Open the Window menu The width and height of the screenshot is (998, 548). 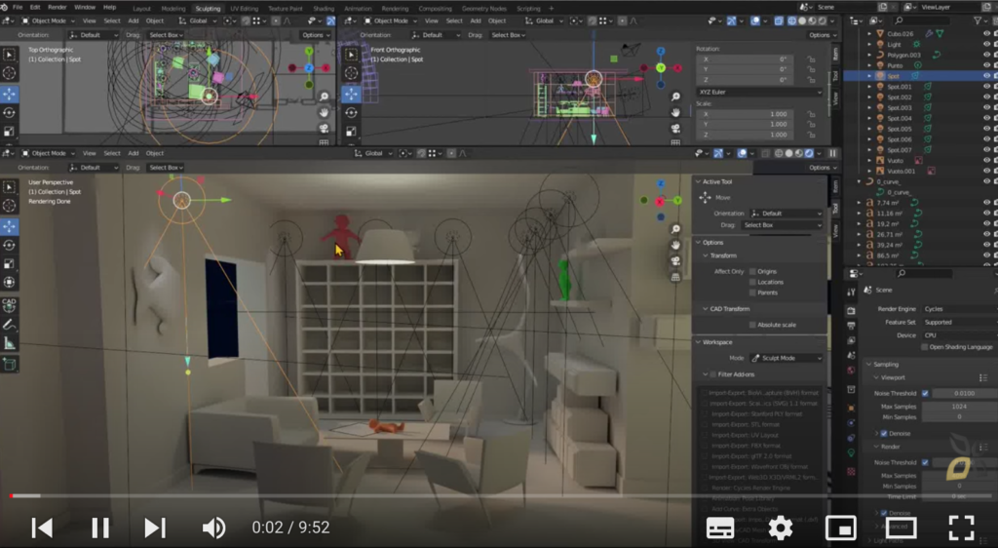85,8
